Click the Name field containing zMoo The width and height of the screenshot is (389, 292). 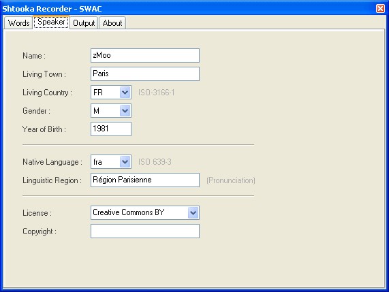(x=145, y=56)
